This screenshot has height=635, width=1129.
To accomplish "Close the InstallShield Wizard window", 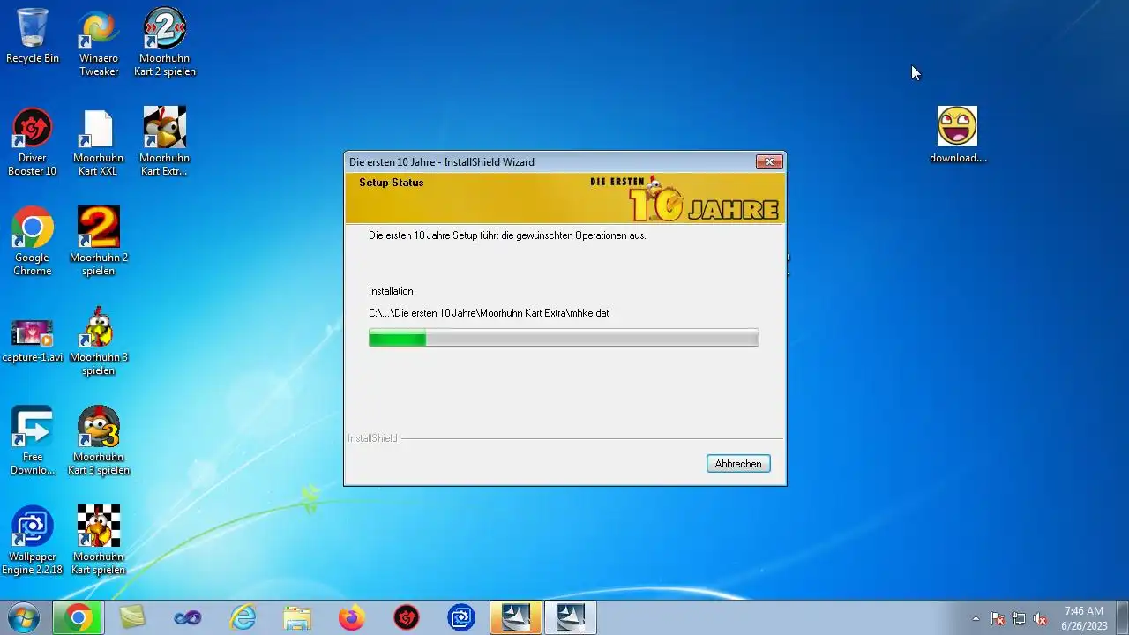I will [x=769, y=162].
